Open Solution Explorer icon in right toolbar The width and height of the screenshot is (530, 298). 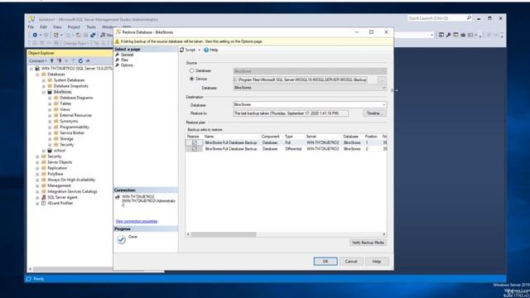point(441,35)
